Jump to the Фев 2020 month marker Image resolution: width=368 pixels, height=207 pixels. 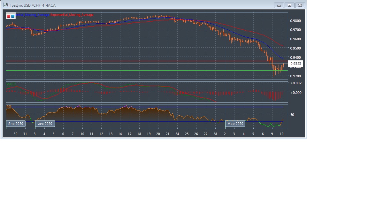click(x=45, y=124)
